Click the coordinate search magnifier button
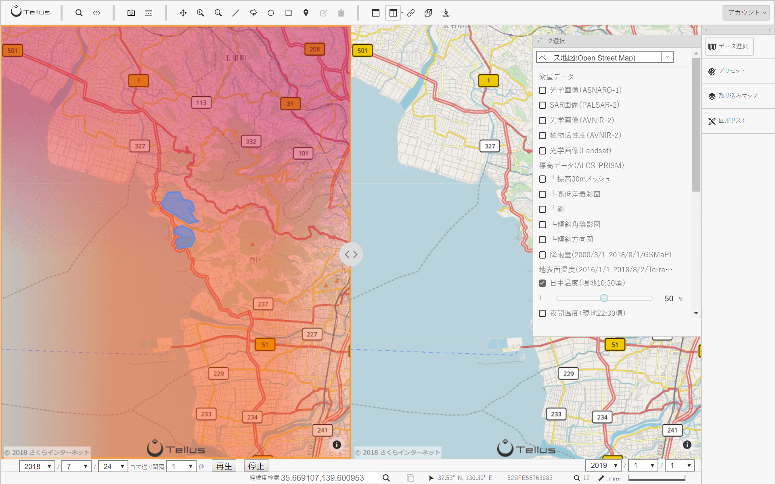Image resolution: width=775 pixels, height=484 pixels. pyautogui.click(x=386, y=478)
